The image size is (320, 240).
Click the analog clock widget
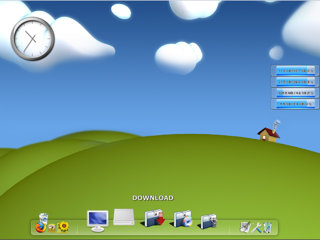click(x=32, y=38)
